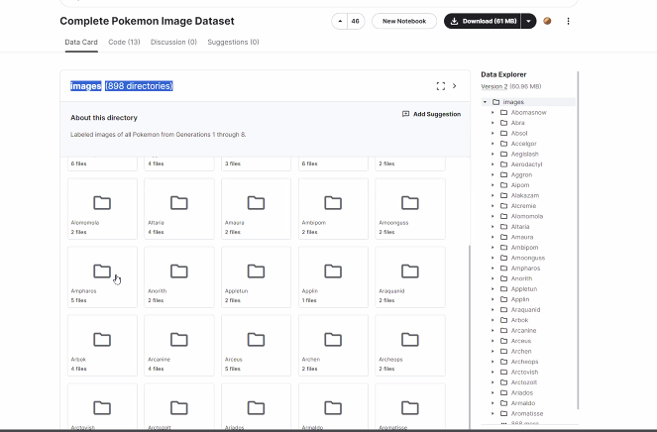
Task: Expand Abra folder in Data Explorer tree
Action: tap(493, 123)
